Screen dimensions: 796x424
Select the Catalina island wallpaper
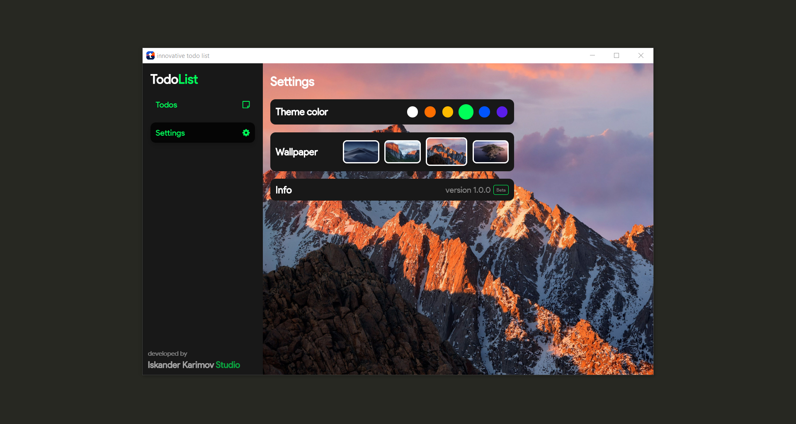pos(490,152)
